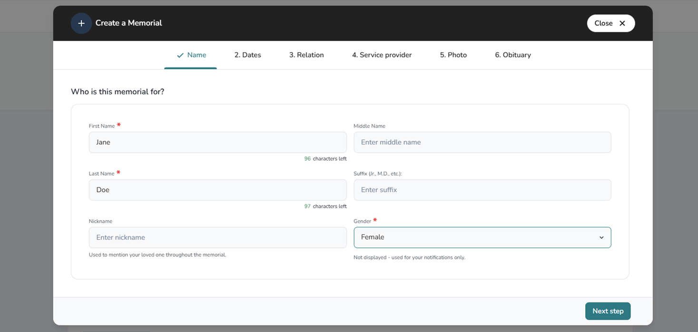This screenshot has height=332, width=698.
Task: Open the 4. Service provider tab
Action: 382,55
